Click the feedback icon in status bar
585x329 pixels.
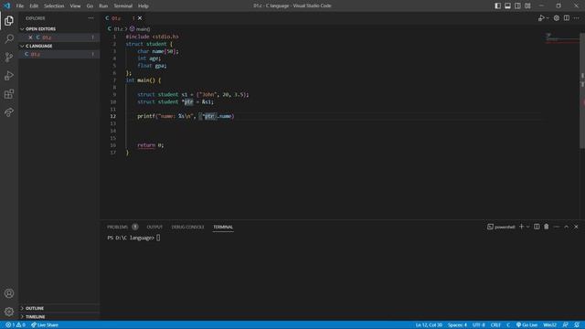[x=566, y=325]
